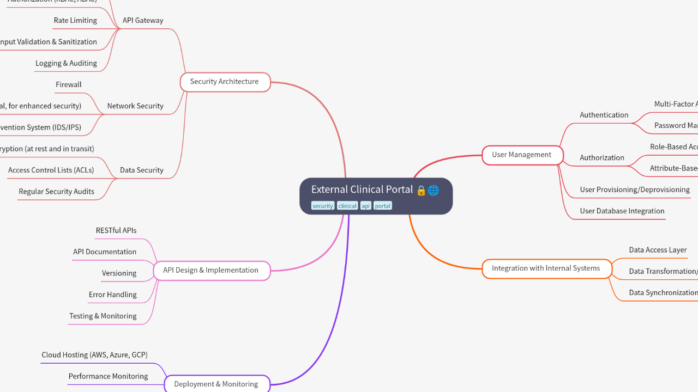Select the API Gateway branch
Viewport: 698px width, 392px height.
[143, 20]
